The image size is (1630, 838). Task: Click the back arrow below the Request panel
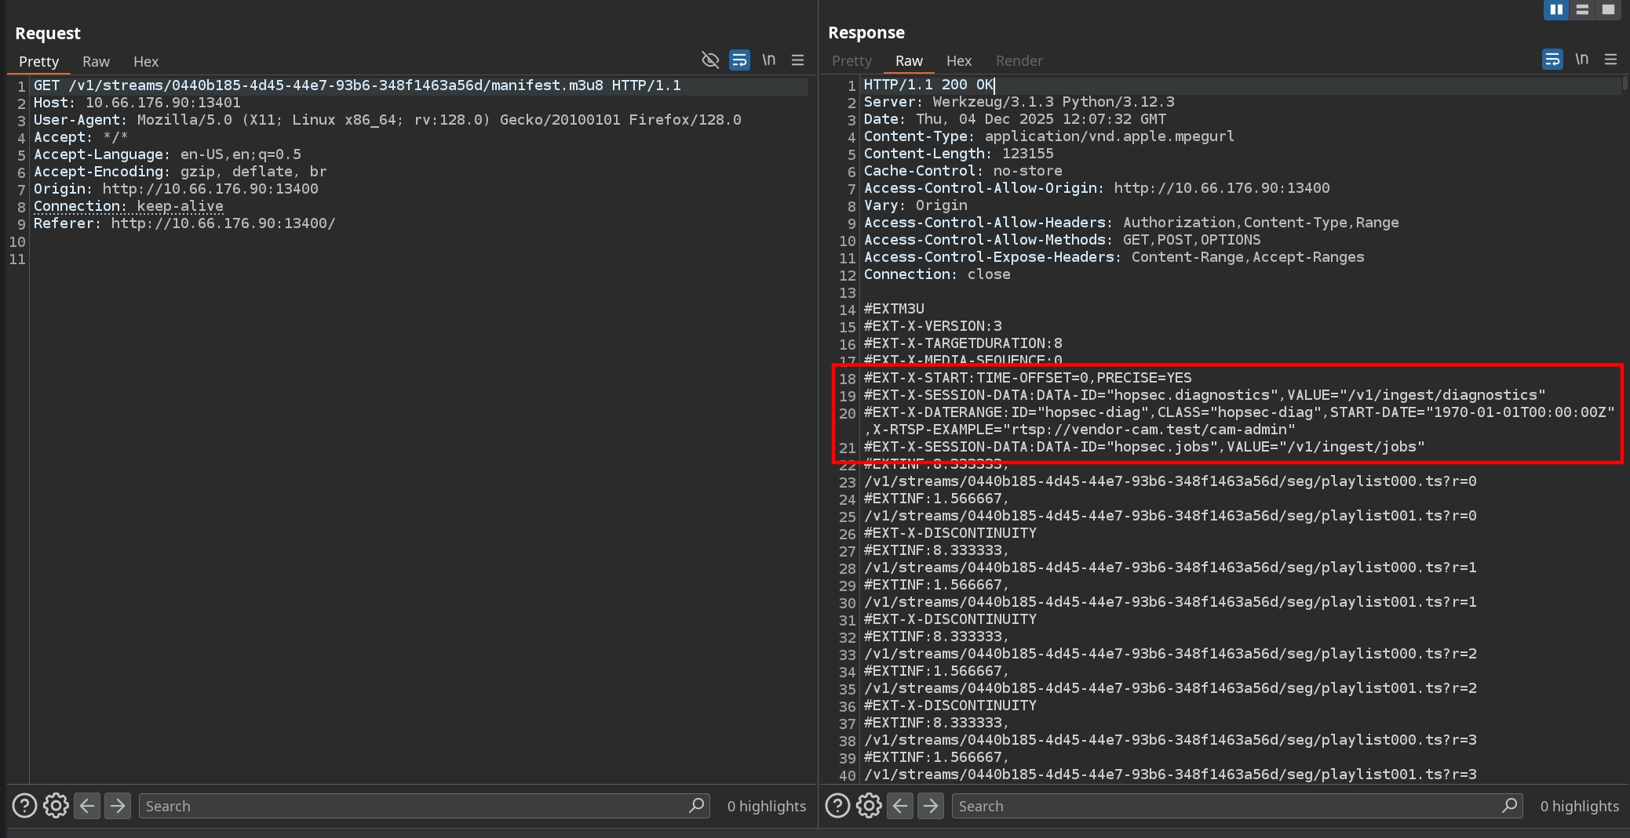pyautogui.click(x=87, y=805)
